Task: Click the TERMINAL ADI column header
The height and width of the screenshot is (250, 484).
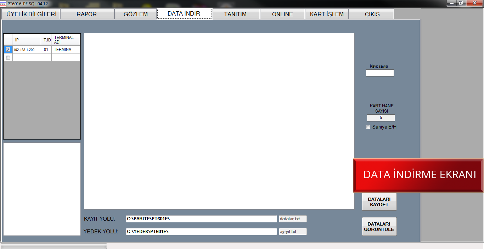Action: point(66,40)
